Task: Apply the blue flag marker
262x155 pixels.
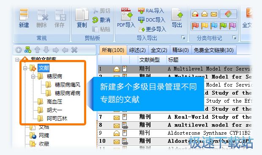Action: click(214, 26)
